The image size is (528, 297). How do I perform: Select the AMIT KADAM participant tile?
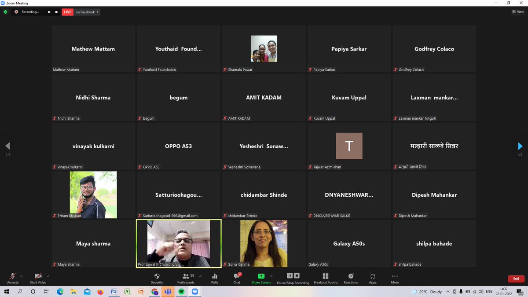point(264,97)
